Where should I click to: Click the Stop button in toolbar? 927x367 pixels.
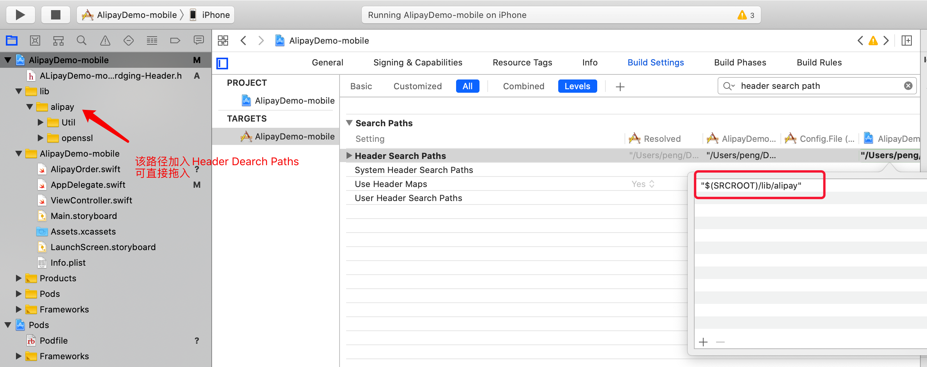pos(56,15)
